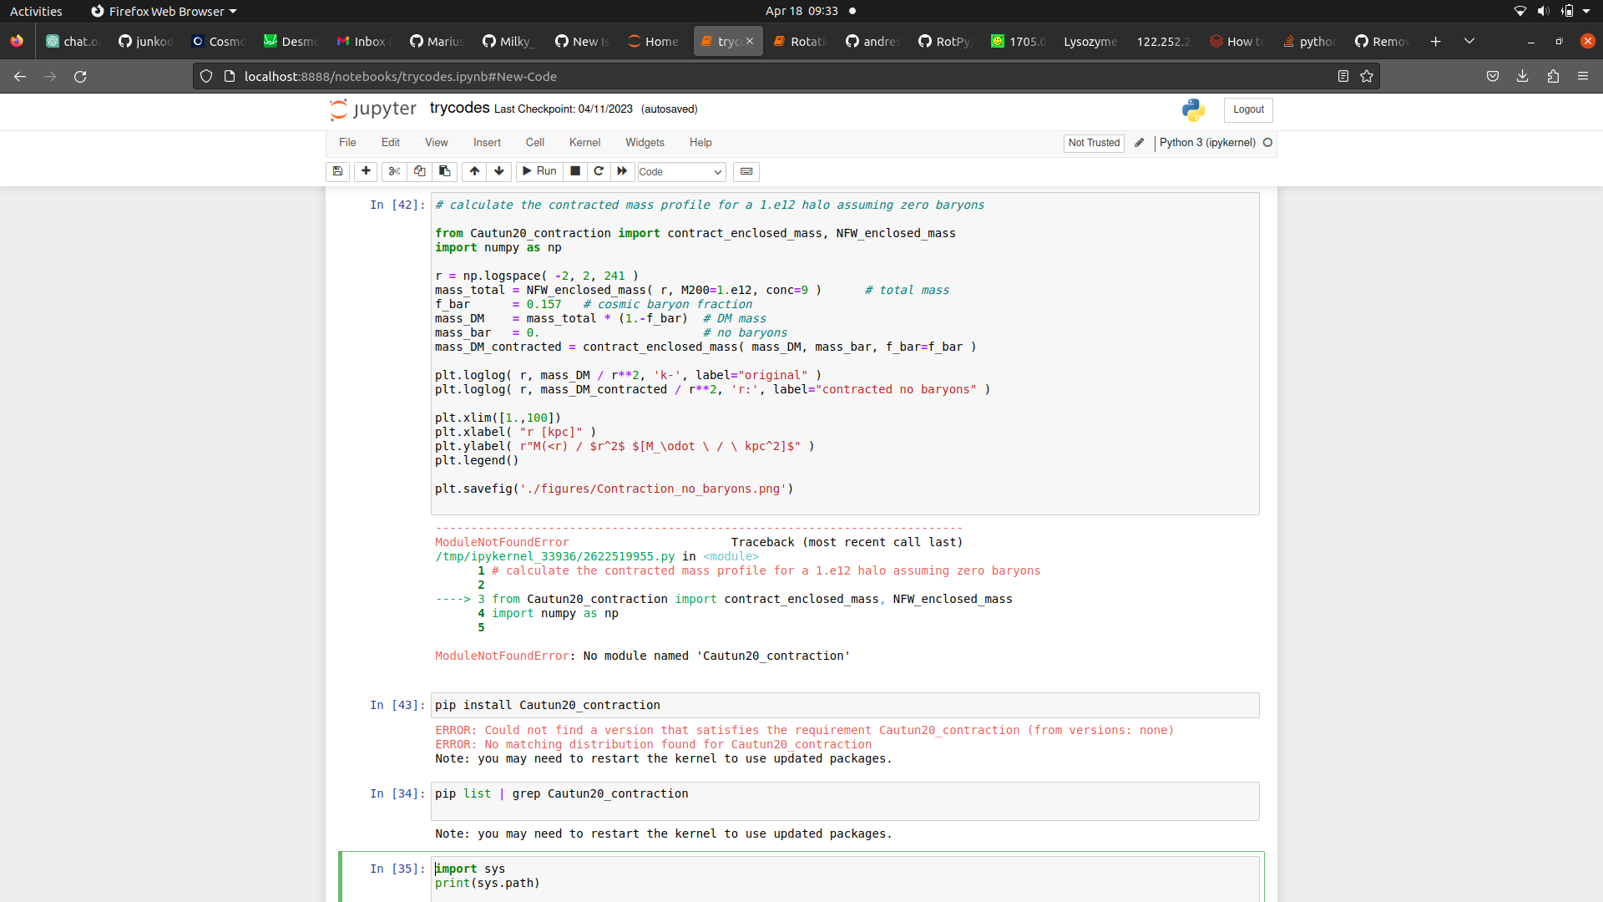Cut the selected cell using the scissors icon

point(394,171)
